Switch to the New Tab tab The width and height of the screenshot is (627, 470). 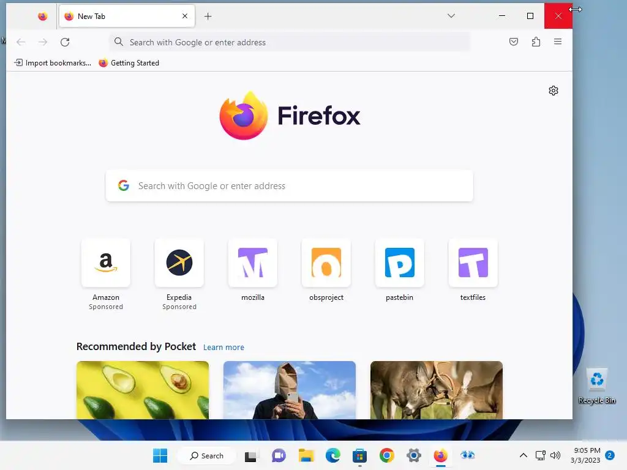[127, 17]
